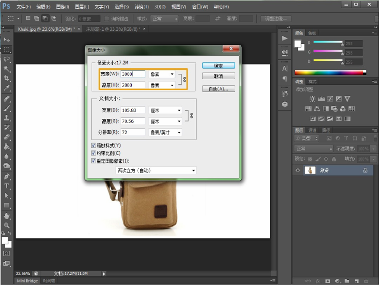Switch to the 通道 (Channels) tab
Viewport: 380px width, 285px height.
coord(312,130)
